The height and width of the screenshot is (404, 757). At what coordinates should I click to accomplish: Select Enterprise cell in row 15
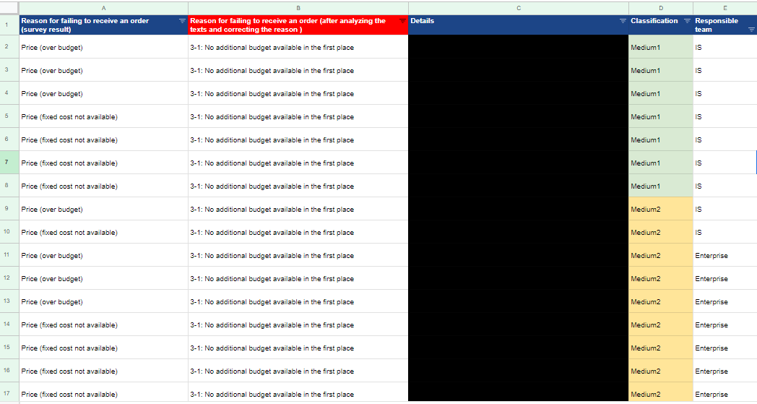[725, 348]
